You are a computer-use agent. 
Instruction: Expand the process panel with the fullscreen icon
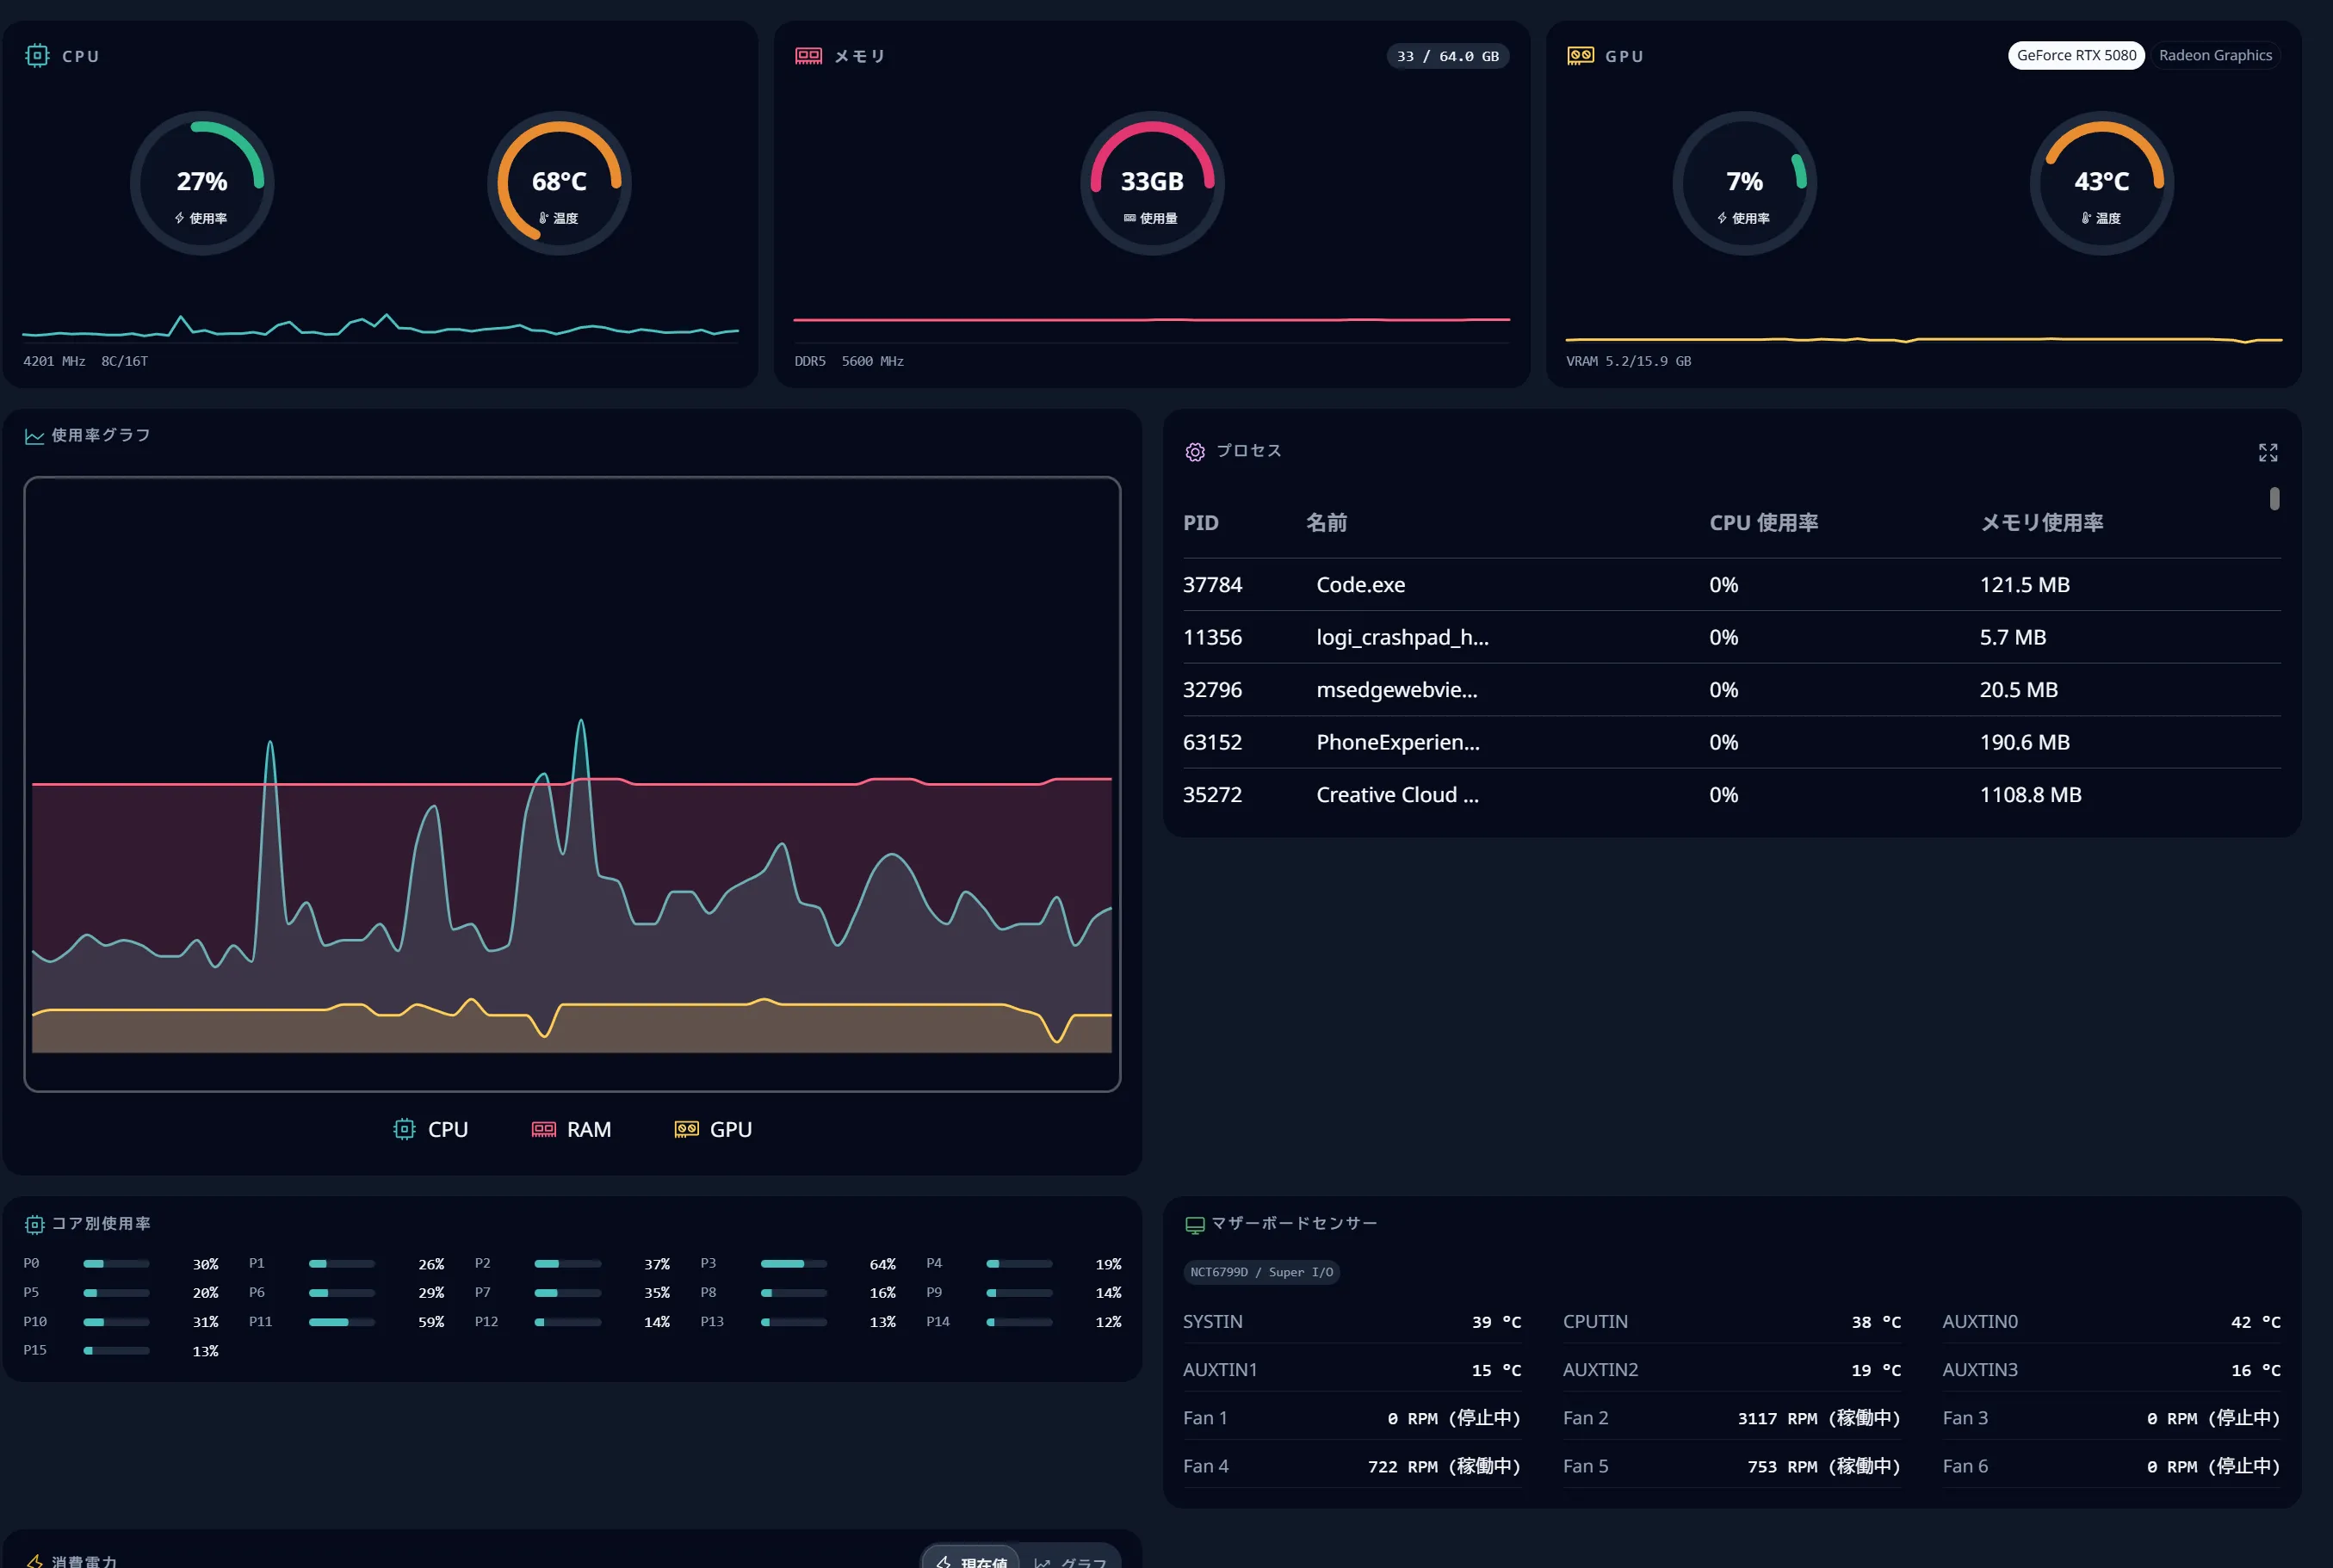click(x=2268, y=453)
